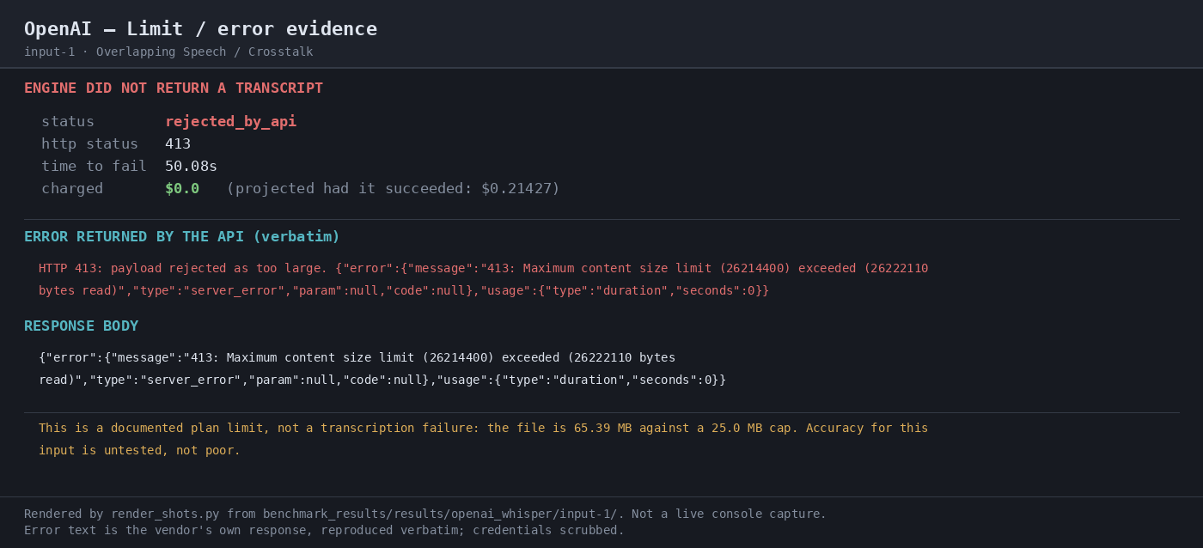
Task: Click the white line starting 'read)","type":"server_error"'
Action: click(382, 380)
